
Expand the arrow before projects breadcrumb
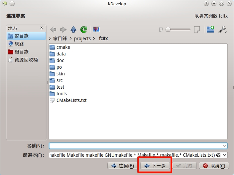pyautogui.click(x=71, y=39)
